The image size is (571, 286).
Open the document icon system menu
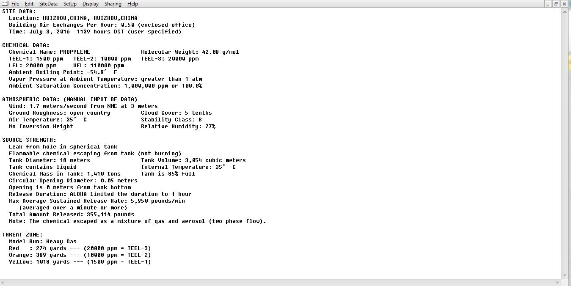[x=5, y=3]
